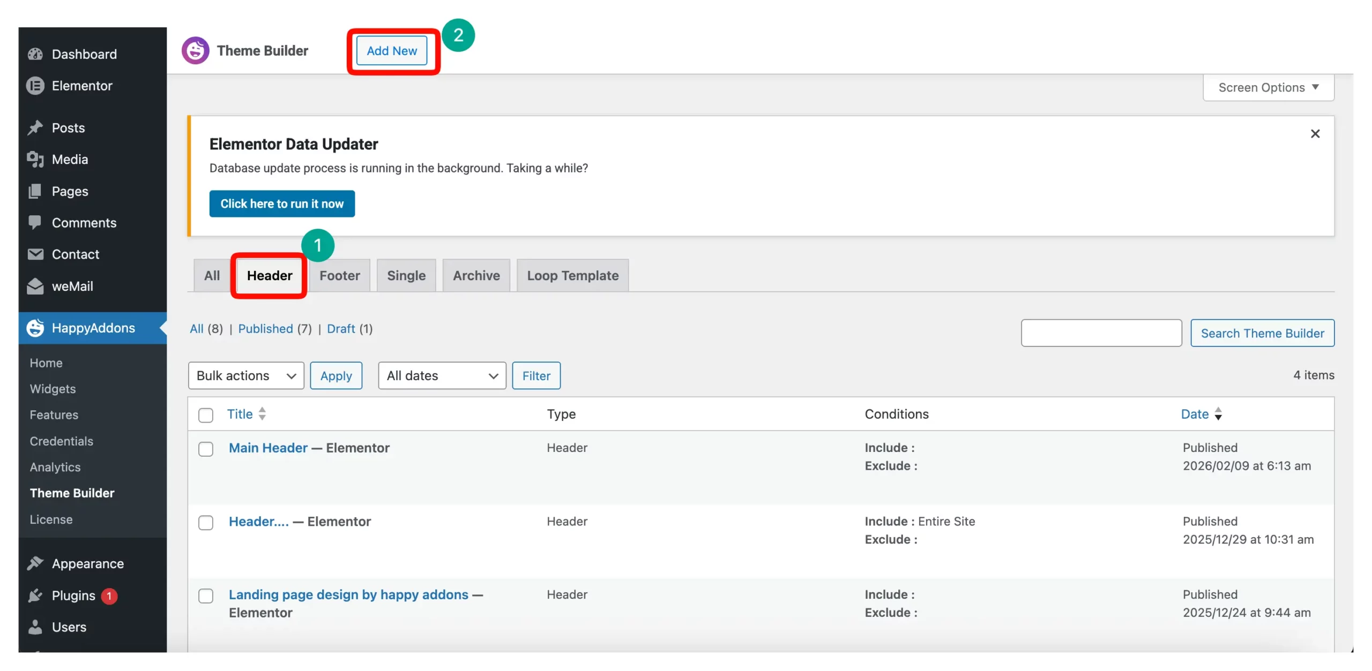Click the Appearance paintbrush icon
The image size is (1372, 671).
coord(35,563)
